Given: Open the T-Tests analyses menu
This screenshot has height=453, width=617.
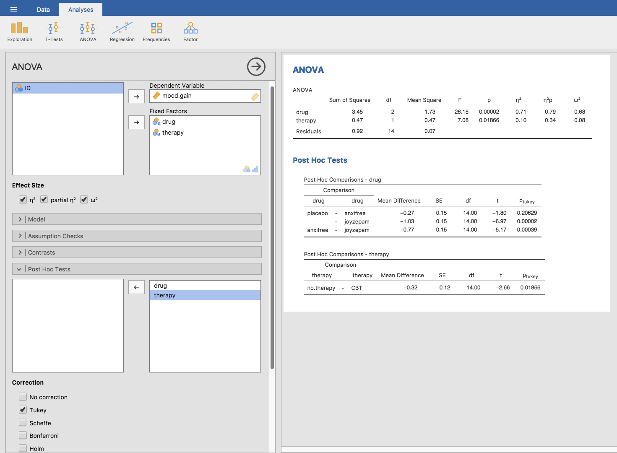Looking at the screenshot, I should point(54,32).
